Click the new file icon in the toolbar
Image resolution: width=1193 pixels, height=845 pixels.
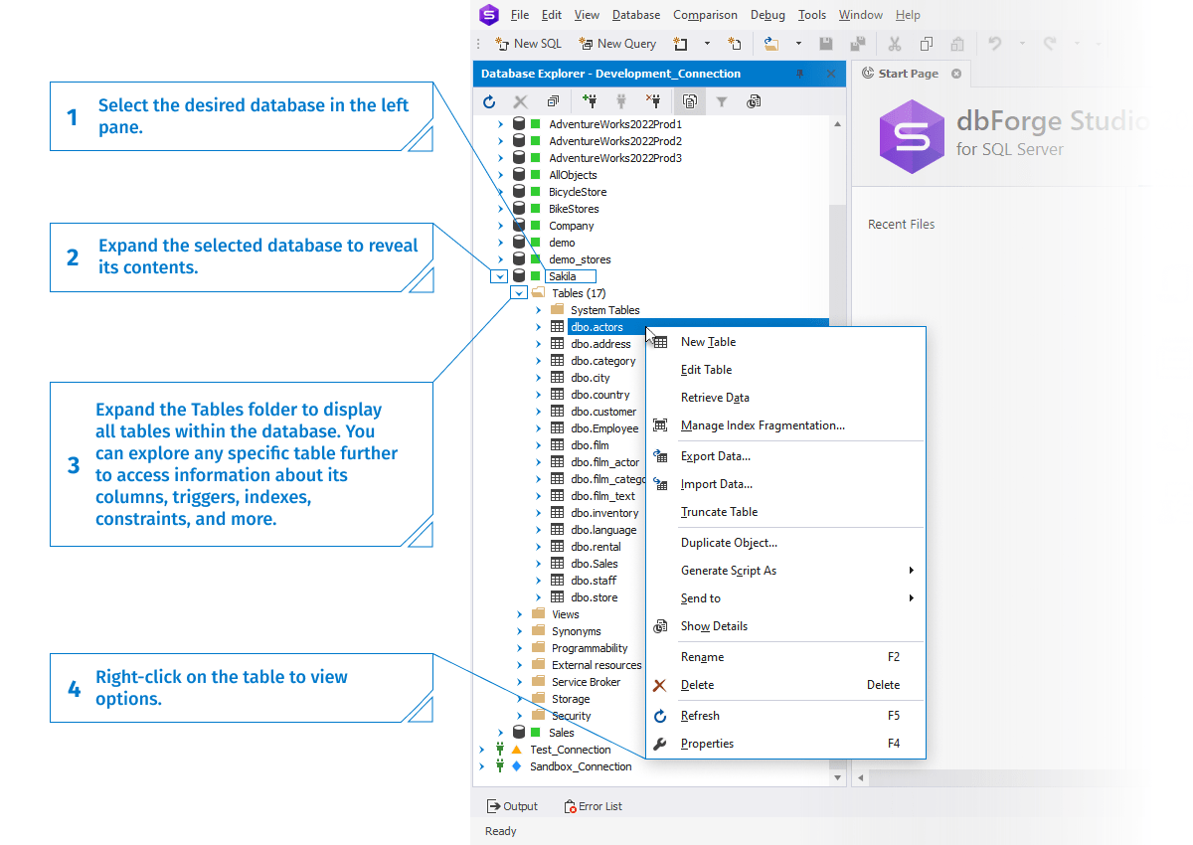tap(735, 44)
